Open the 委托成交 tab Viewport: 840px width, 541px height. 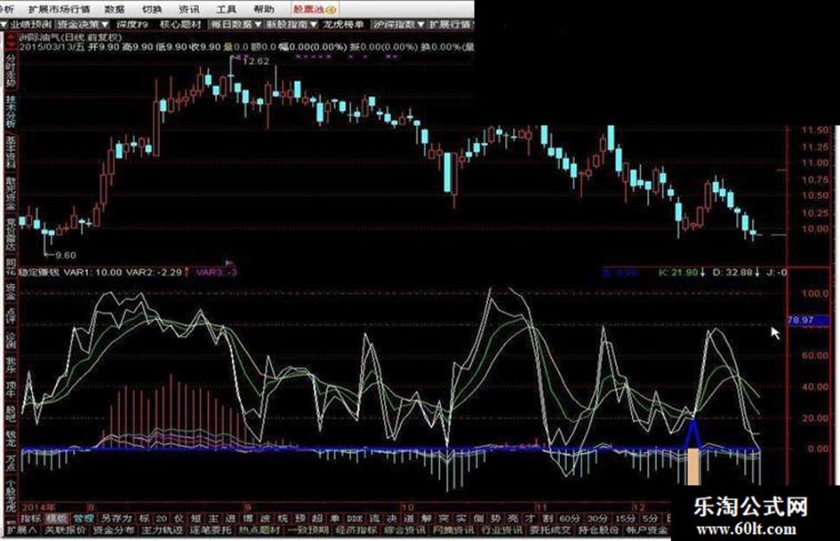click(x=550, y=530)
